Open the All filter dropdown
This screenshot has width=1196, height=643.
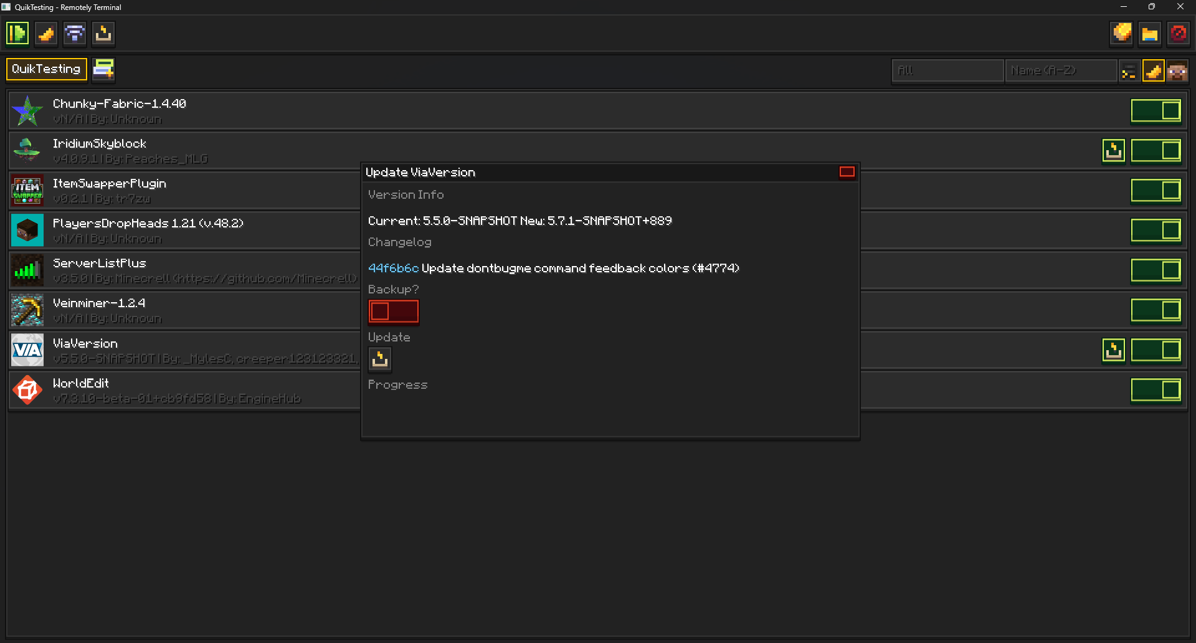947,71
